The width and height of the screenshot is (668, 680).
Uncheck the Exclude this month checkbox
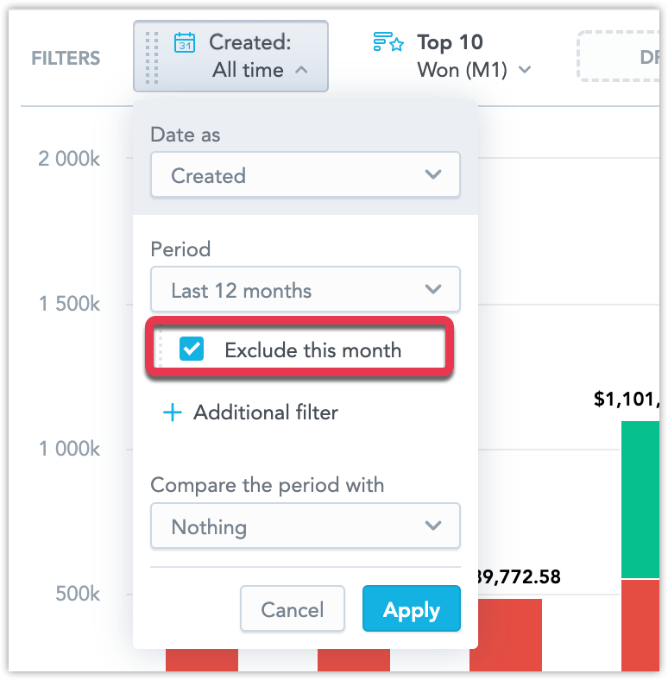pos(192,349)
